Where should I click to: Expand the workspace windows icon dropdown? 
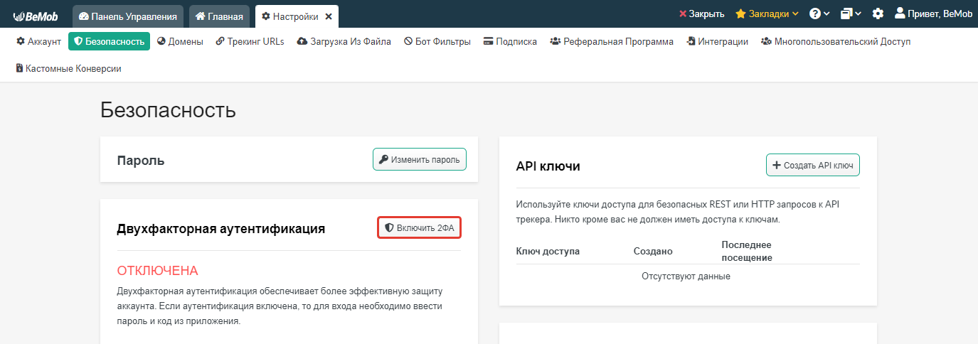click(x=851, y=14)
